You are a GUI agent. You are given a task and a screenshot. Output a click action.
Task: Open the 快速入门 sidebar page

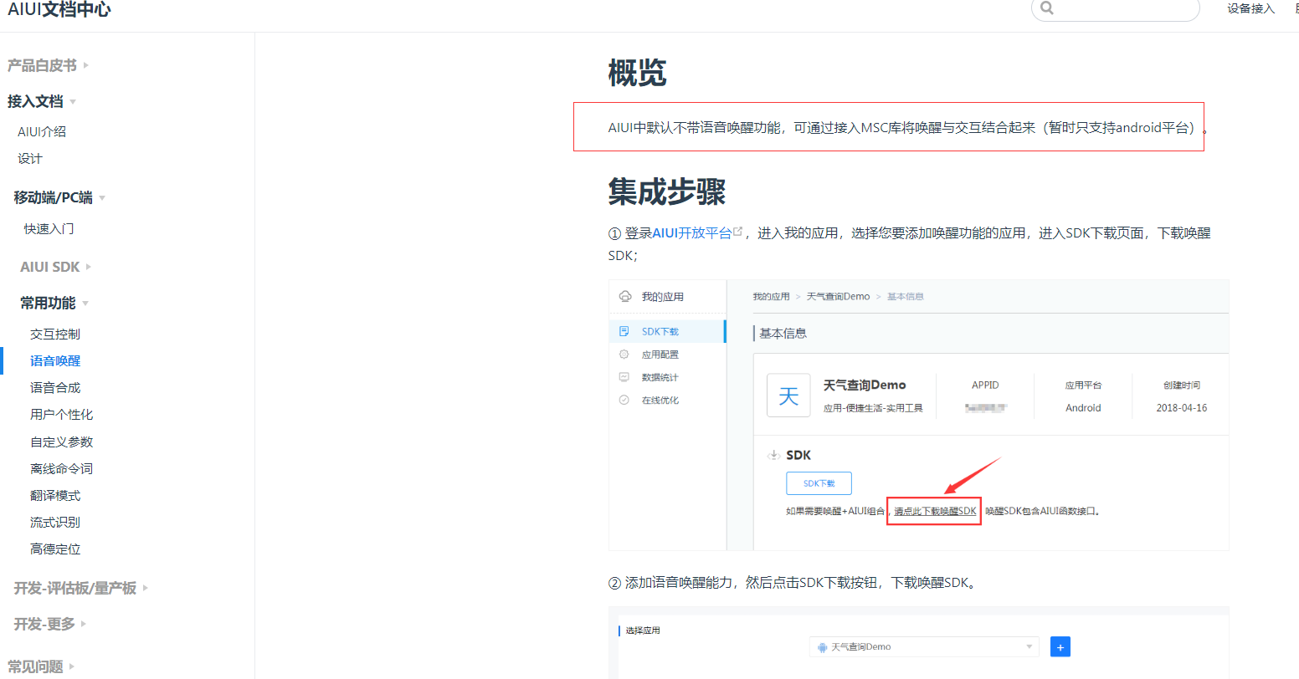49,228
